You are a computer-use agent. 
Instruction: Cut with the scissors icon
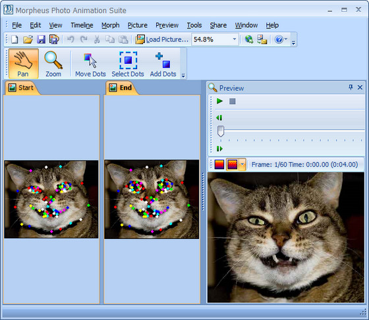[97, 40]
